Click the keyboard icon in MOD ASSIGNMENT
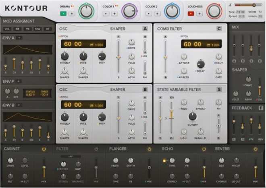This screenshot has width=266, height=188. pyautogui.click(x=17, y=29)
